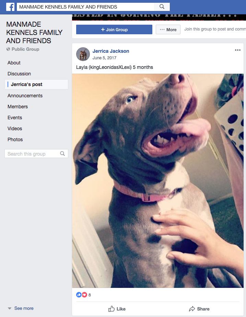The width and height of the screenshot is (246, 317).
Task: Open the Jerrica Jackson profile link
Action: (111, 51)
